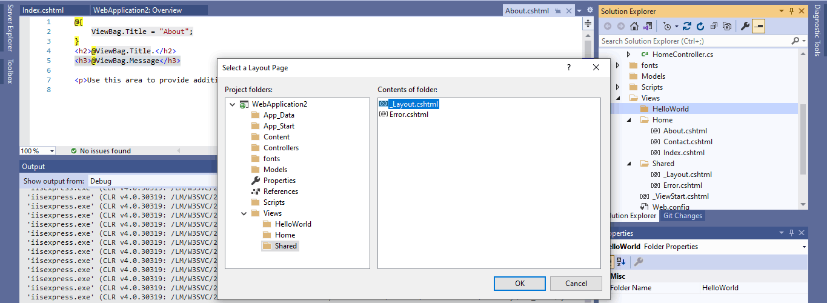Click editor tab settings gear icon

pos(590,10)
